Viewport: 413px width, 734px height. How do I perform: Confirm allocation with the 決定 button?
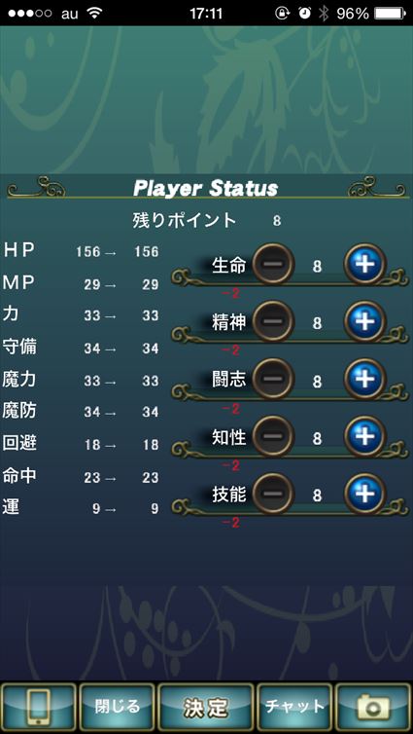[206, 707]
